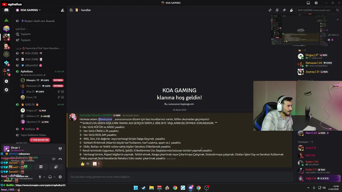Open Windows Start button on taskbar
The height and width of the screenshot is (192, 342).
[136, 188]
